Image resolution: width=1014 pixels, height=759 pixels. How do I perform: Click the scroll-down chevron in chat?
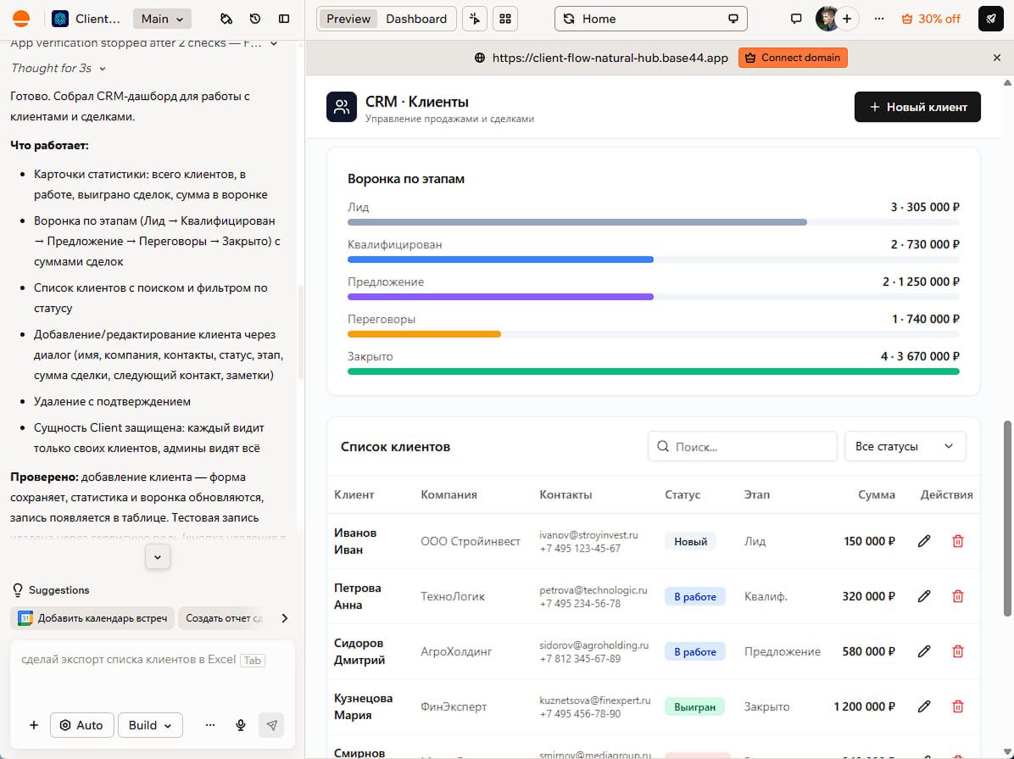point(157,557)
